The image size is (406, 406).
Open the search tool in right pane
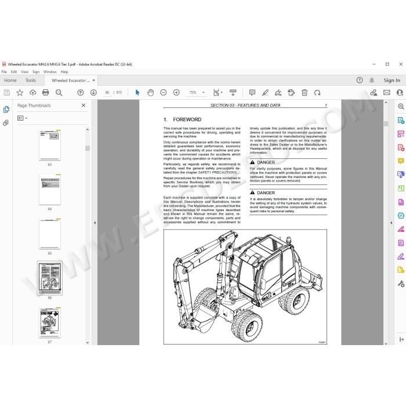pos(401,106)
